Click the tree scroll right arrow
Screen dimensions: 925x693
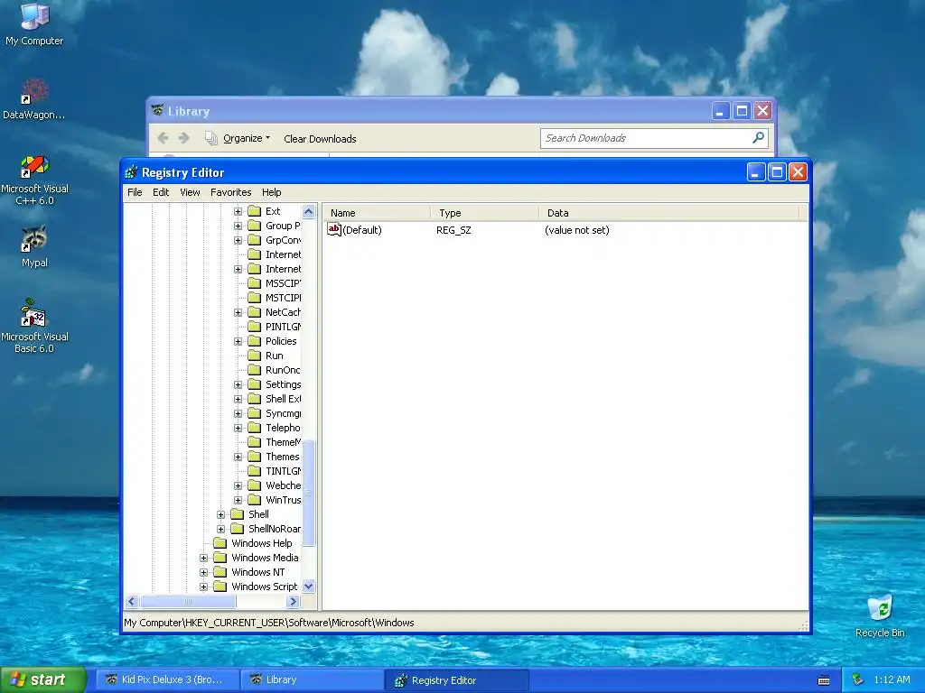coord(293,601)
